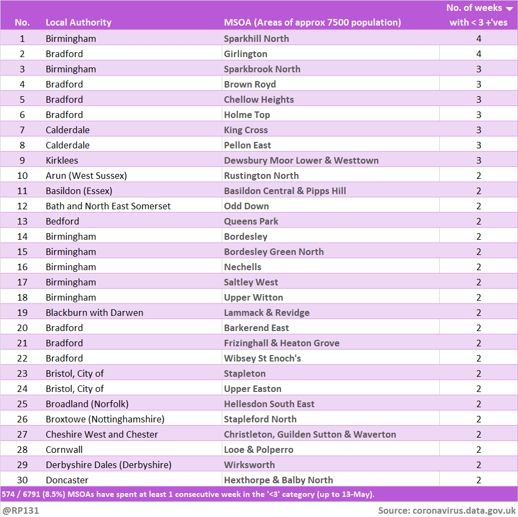Click the @RP131 handle
Image resolution: width=518 pixels, height=517 pixels.
coord(21,510)
